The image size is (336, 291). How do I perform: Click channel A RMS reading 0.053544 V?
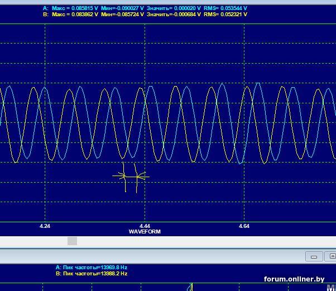point(225,8)
